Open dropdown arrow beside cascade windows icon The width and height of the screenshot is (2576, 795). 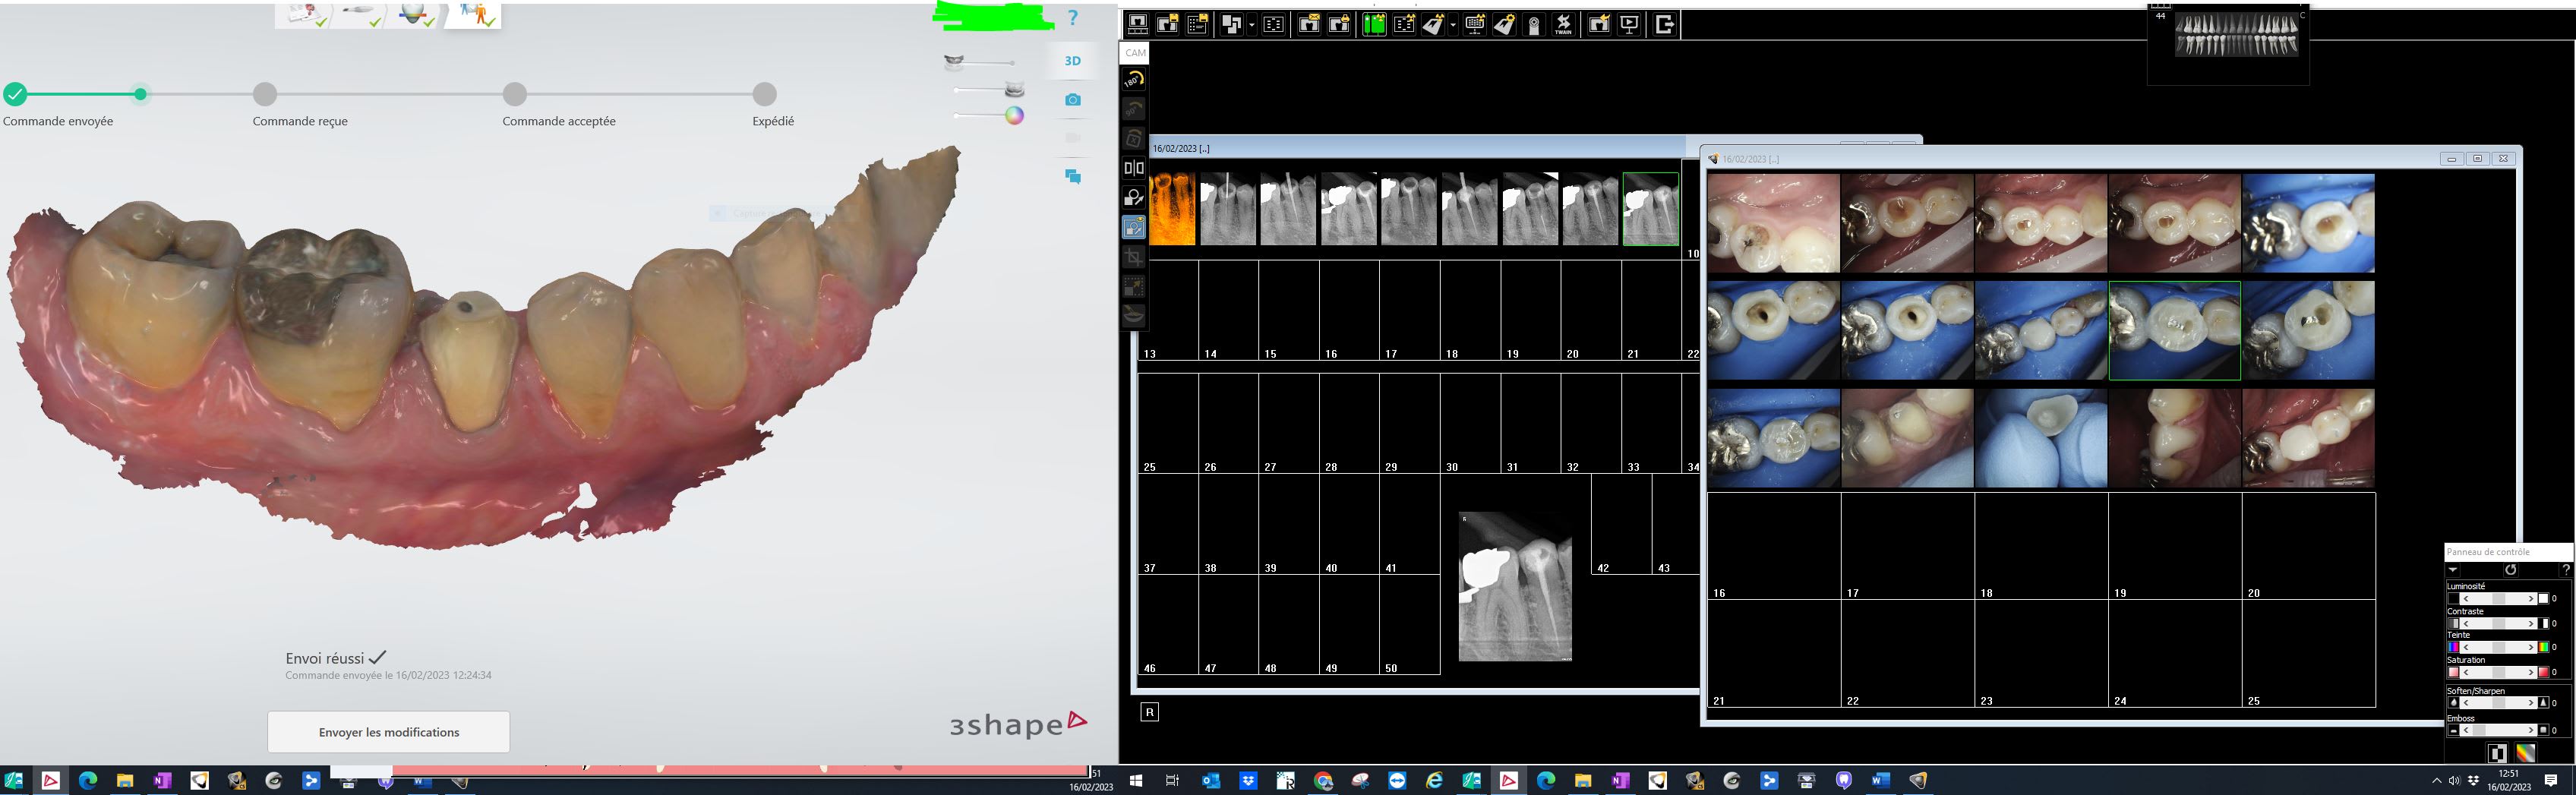tap(1252, 25)
